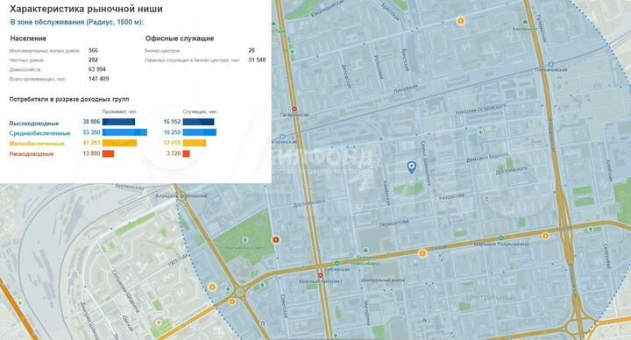Click the households value 63 994
Viewport: 631px width, 340px height.
(97, 69)
